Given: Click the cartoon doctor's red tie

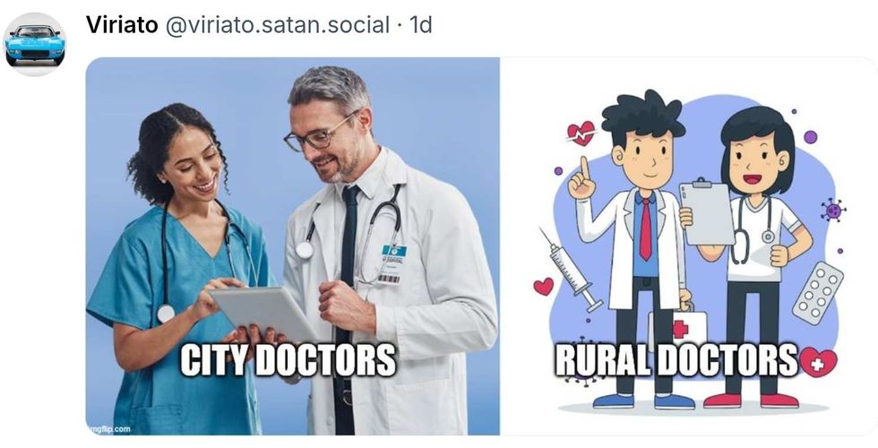Looking at the screenshot, I should tap(646, 229).
